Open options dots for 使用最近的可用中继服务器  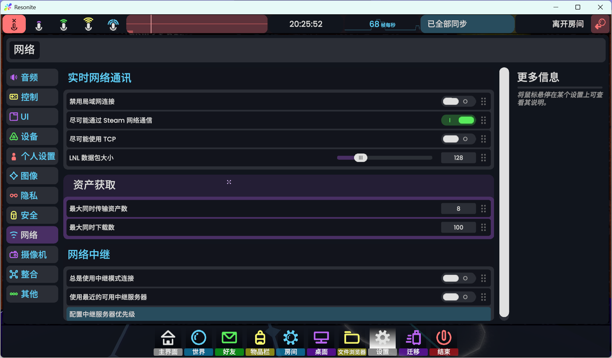[x=483, y=297]
